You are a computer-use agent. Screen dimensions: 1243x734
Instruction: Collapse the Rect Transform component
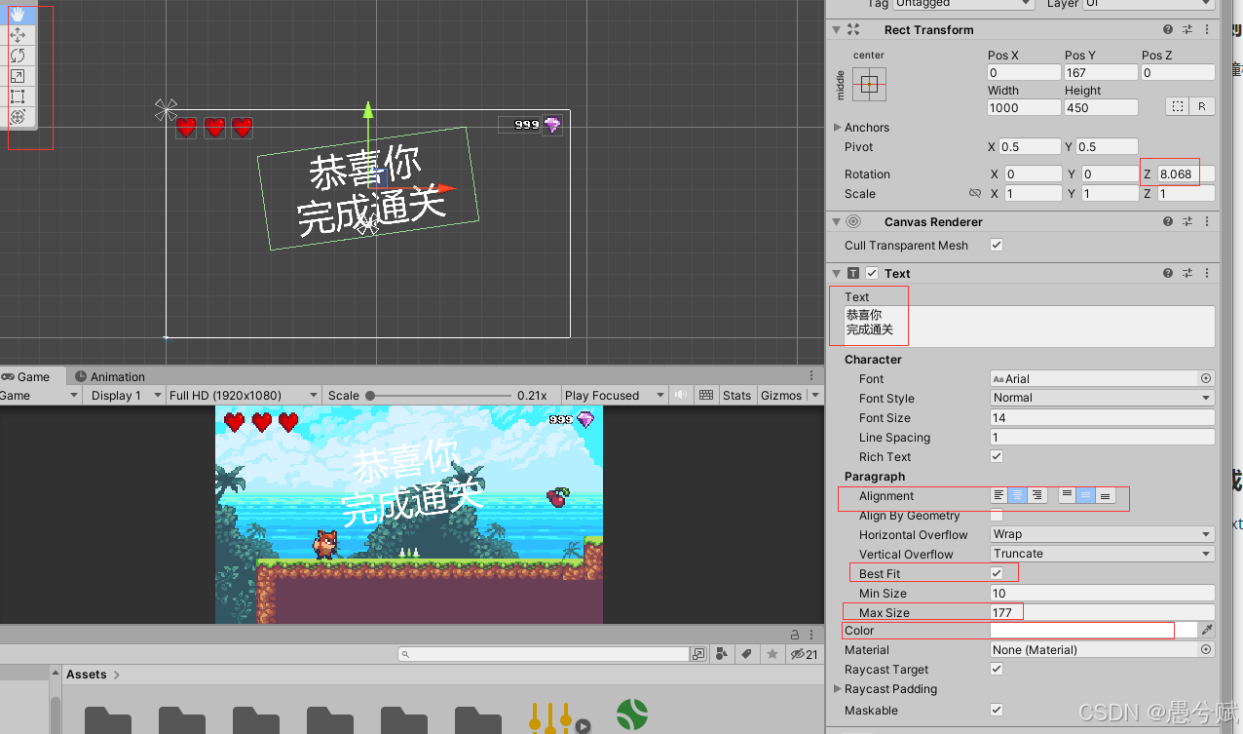[837, 30]
